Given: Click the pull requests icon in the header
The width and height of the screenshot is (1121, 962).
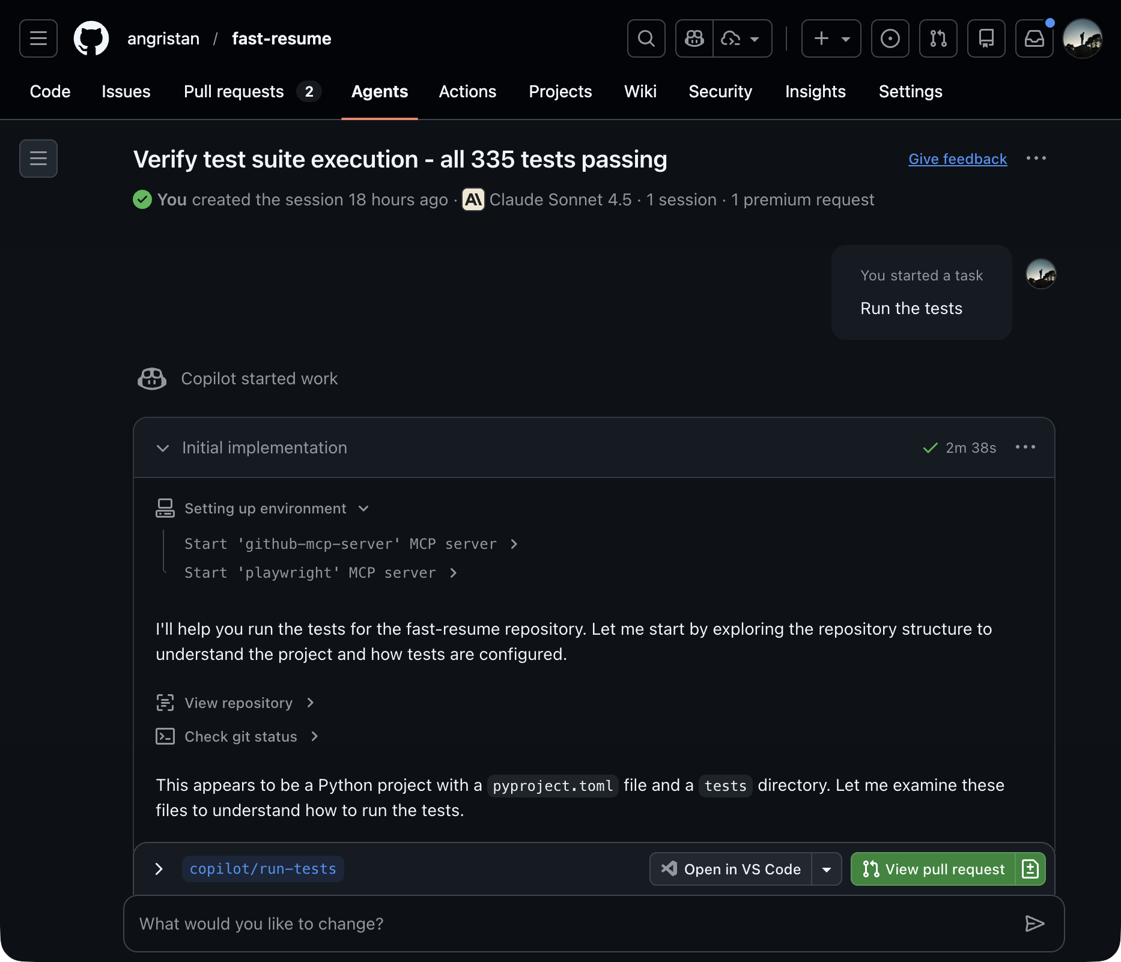Looking at the screenshot, I should (x=938, y=38).
